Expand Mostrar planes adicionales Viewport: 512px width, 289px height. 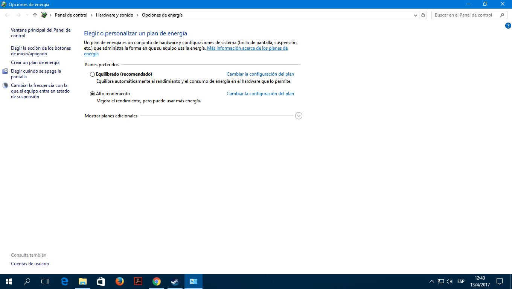click(299, 116)
